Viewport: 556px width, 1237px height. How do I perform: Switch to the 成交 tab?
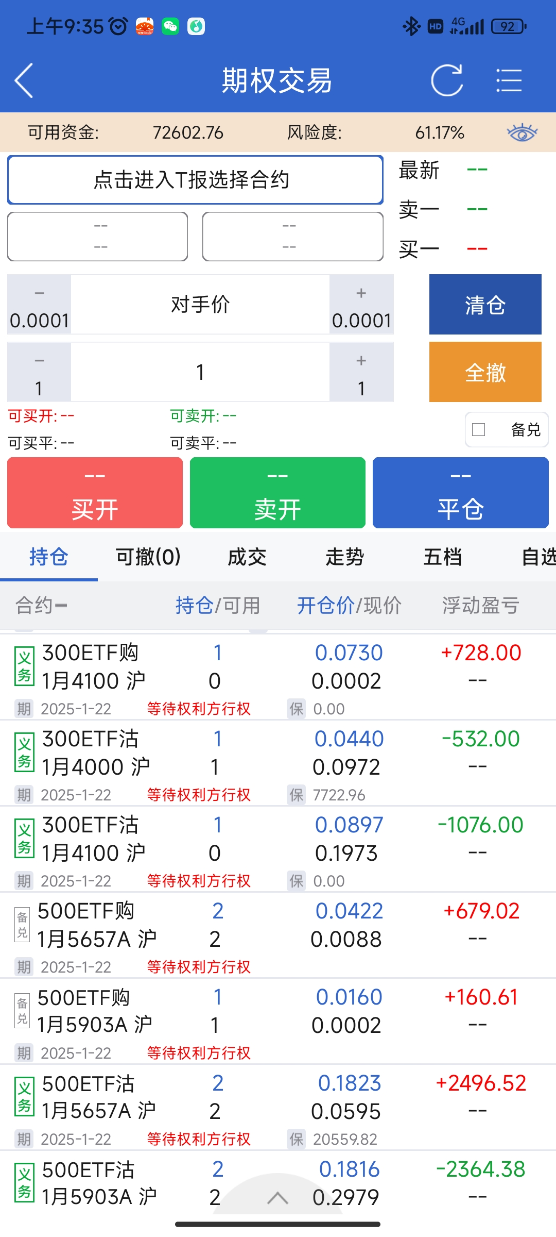(247, 557)
